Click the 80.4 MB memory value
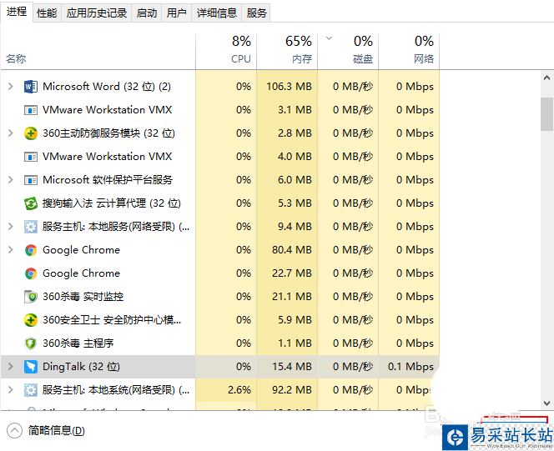 point(292,250)
